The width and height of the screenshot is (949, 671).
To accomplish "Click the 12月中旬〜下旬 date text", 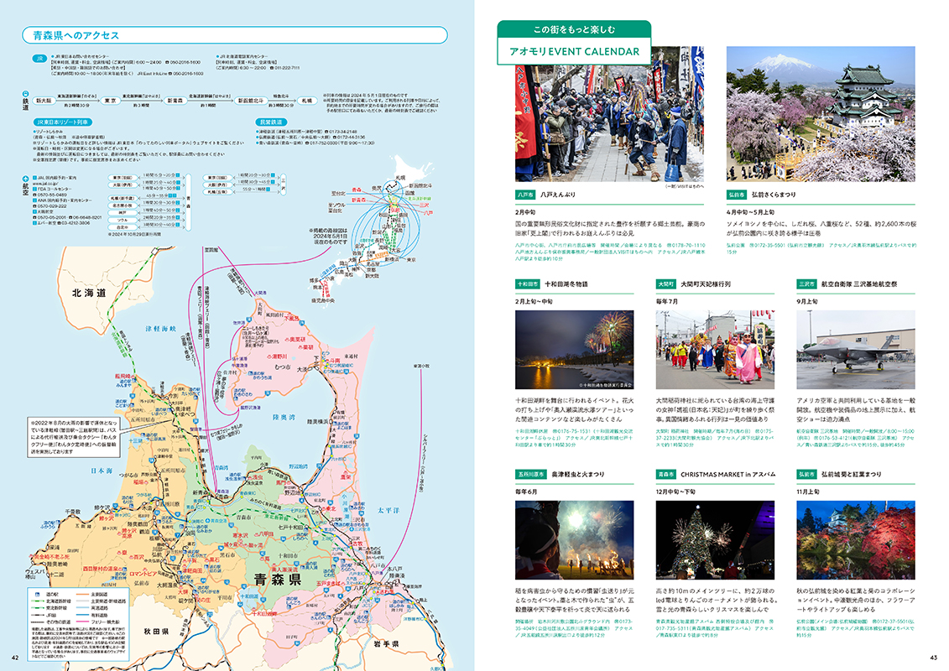I will pyautogui.click(x=676, y=492).
